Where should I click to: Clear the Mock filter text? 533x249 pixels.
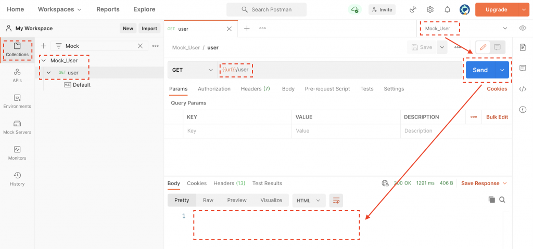point(140,46)
